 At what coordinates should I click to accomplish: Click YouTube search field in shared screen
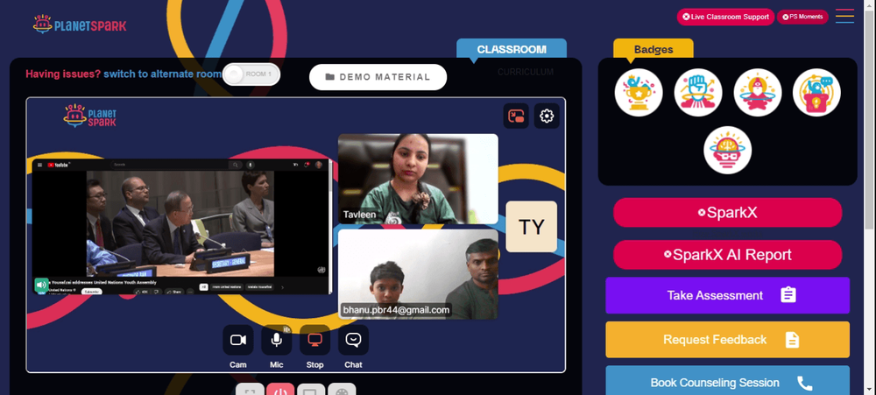pos(169,165)
